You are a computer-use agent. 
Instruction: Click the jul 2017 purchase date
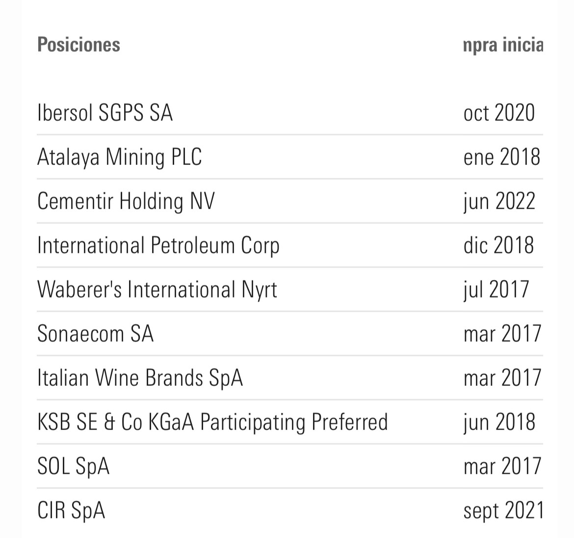496,290
